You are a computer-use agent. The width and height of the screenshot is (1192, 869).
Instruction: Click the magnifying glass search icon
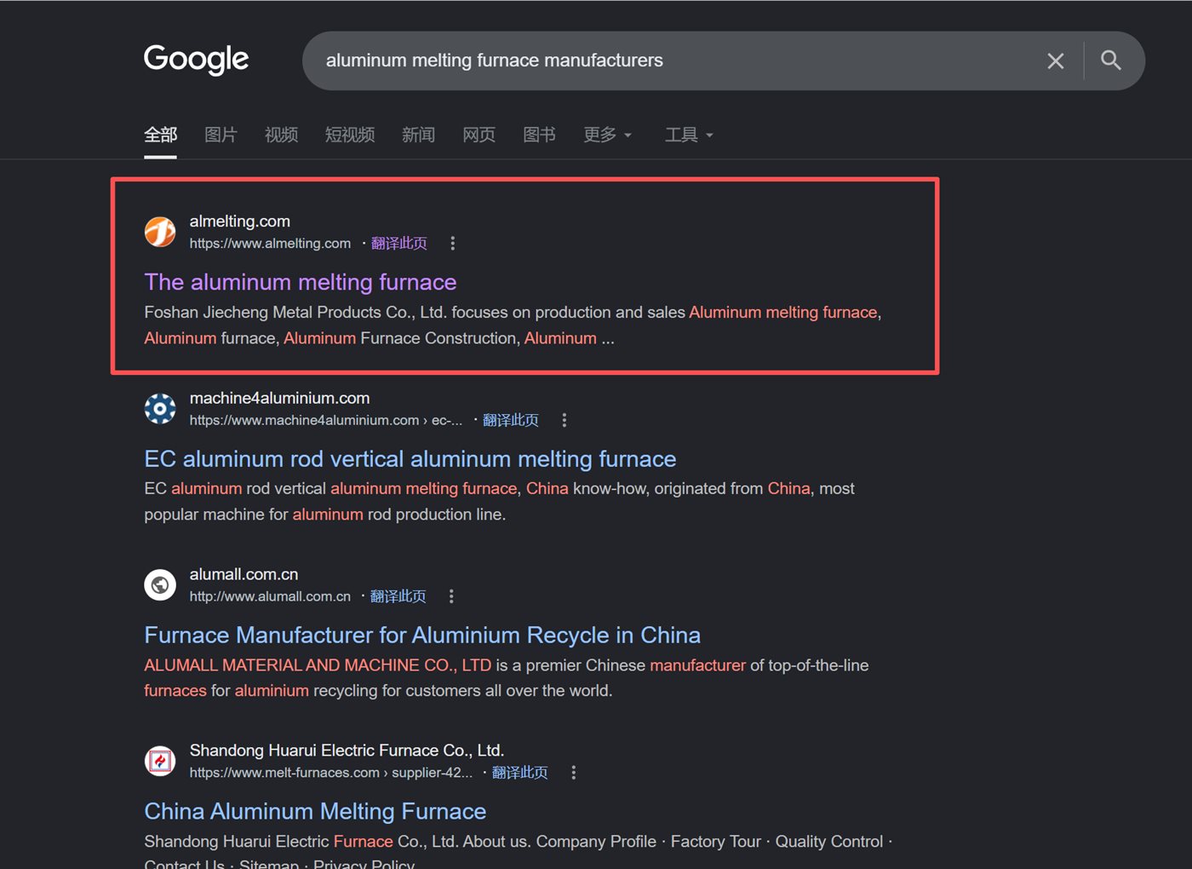[x=1110, y=60]
